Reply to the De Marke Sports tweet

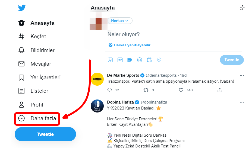(x=110, y=90)
